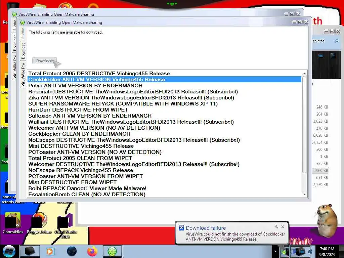The width and height of the screenshot is (344, 258).
Task: Open Firefox from the taskbar
Action: (x=92, y=251)
